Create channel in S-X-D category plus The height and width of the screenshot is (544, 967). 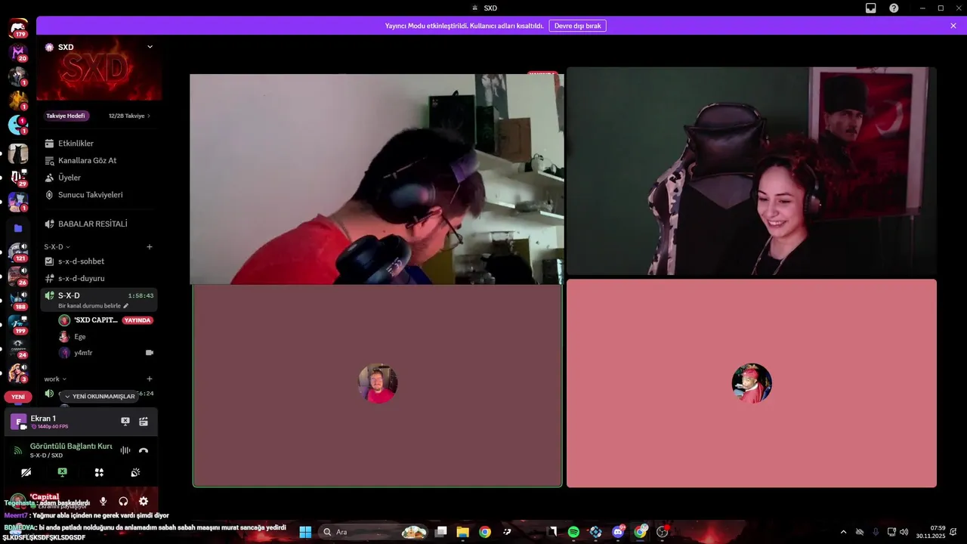(150, 247)
